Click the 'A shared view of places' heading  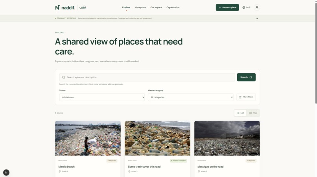click(x=119, y=47)
